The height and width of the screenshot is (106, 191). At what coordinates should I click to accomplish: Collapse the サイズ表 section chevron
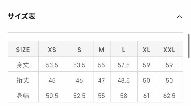179,17
